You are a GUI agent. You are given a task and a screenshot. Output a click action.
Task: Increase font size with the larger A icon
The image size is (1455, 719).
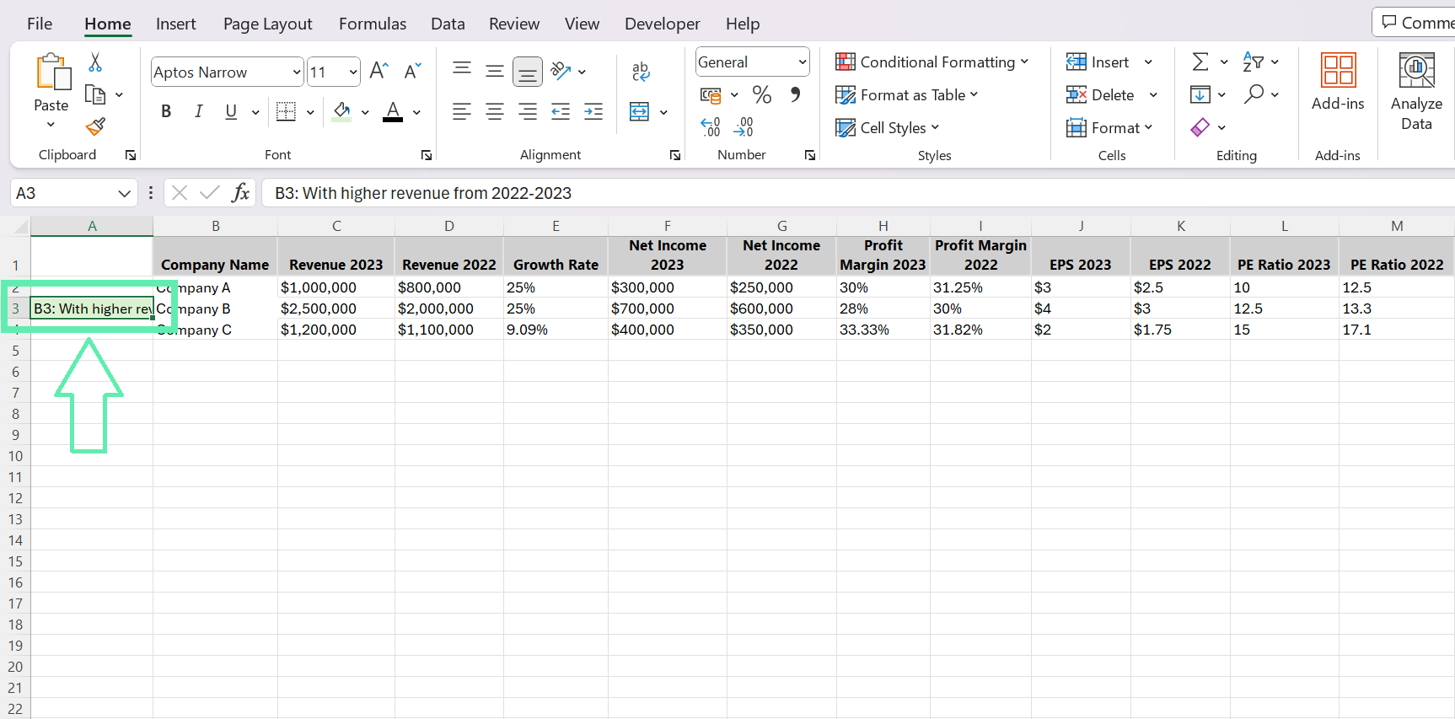point(379,71)
